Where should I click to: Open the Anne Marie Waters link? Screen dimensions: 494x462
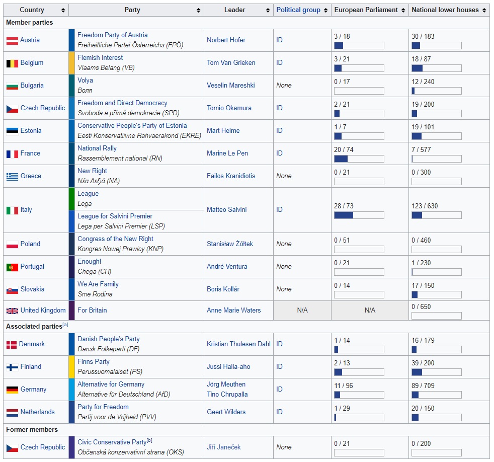(234, 310)
